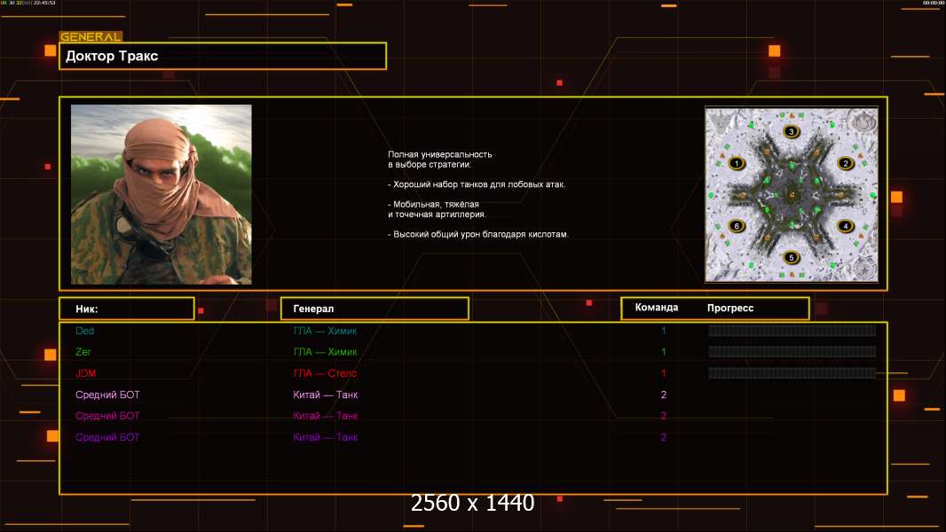The width and height of the screenshot is (946, 532).
Task: Select the red player JDM
Action: pos(86,373)
